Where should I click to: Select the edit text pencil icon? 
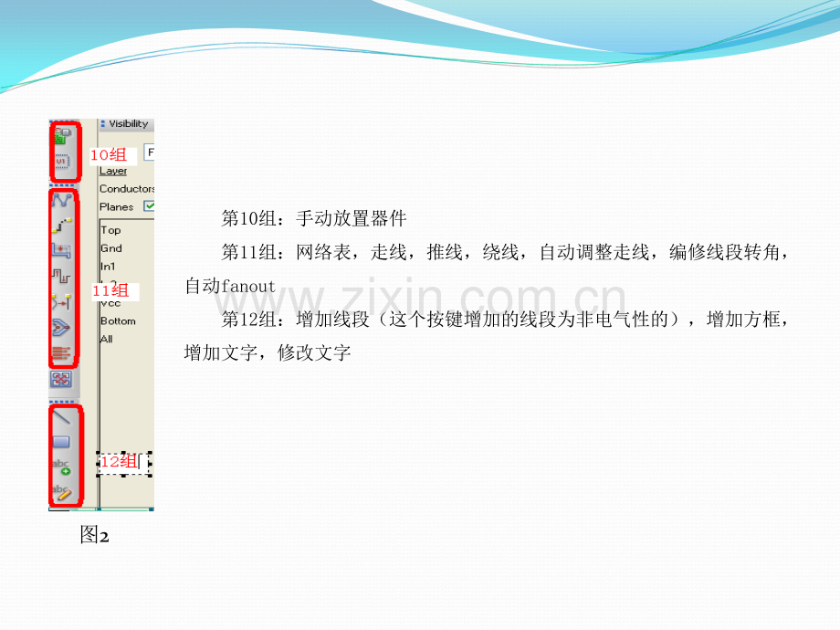coord(61,492)
